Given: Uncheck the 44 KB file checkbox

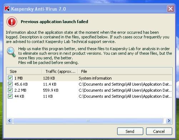Looking at the screenshot, I should [x=10, y=96].
